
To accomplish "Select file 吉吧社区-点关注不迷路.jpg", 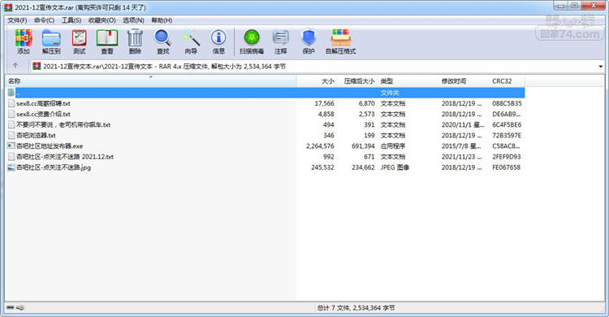I will (54, 167).
